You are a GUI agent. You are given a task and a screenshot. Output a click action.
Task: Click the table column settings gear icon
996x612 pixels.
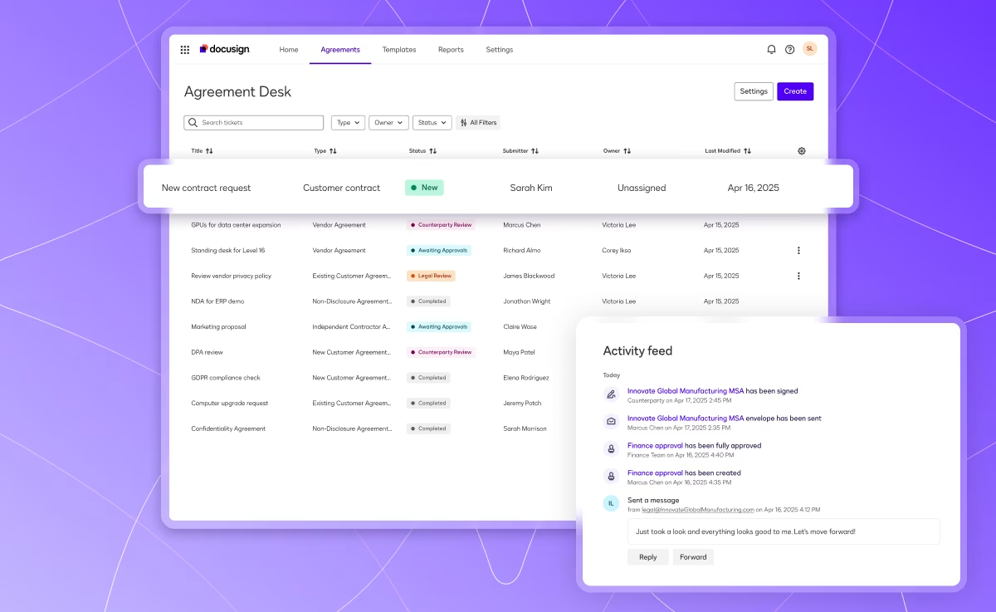click(801, 151)
